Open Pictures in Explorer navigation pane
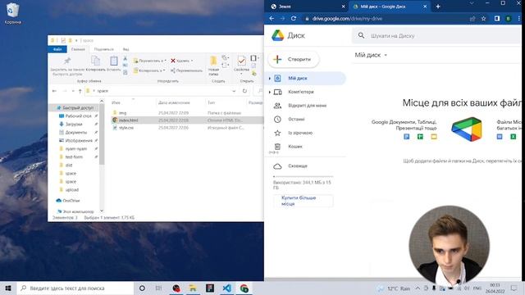The height and width of the screenshot is (295, 525). click(x=79, y=140)
